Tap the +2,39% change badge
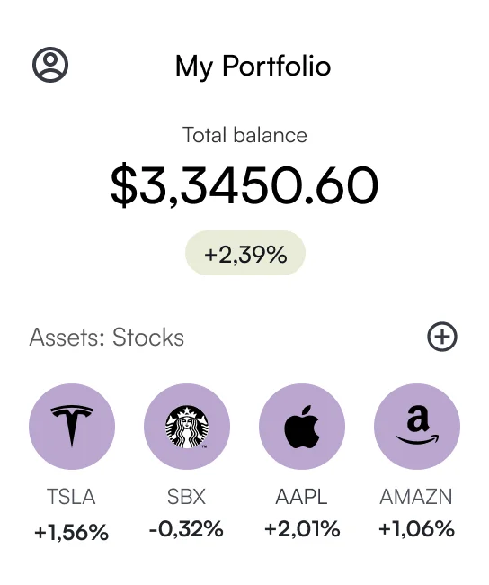This screenshot has width=489, height=585. pyautogui.click(x=245, y=253)
